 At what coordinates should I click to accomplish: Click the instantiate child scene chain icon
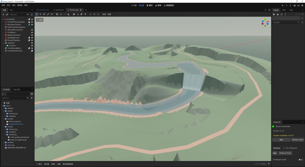click(7, 15)
